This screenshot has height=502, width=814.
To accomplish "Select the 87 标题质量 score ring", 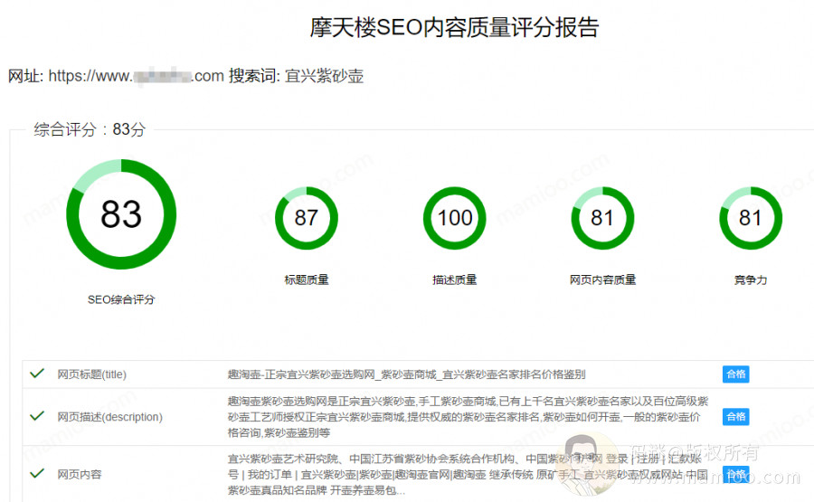I will (306, 218).
